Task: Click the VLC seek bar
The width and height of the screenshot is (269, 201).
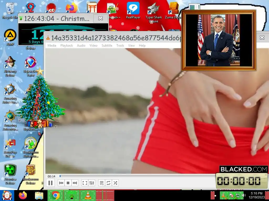Action: [137, 176]
